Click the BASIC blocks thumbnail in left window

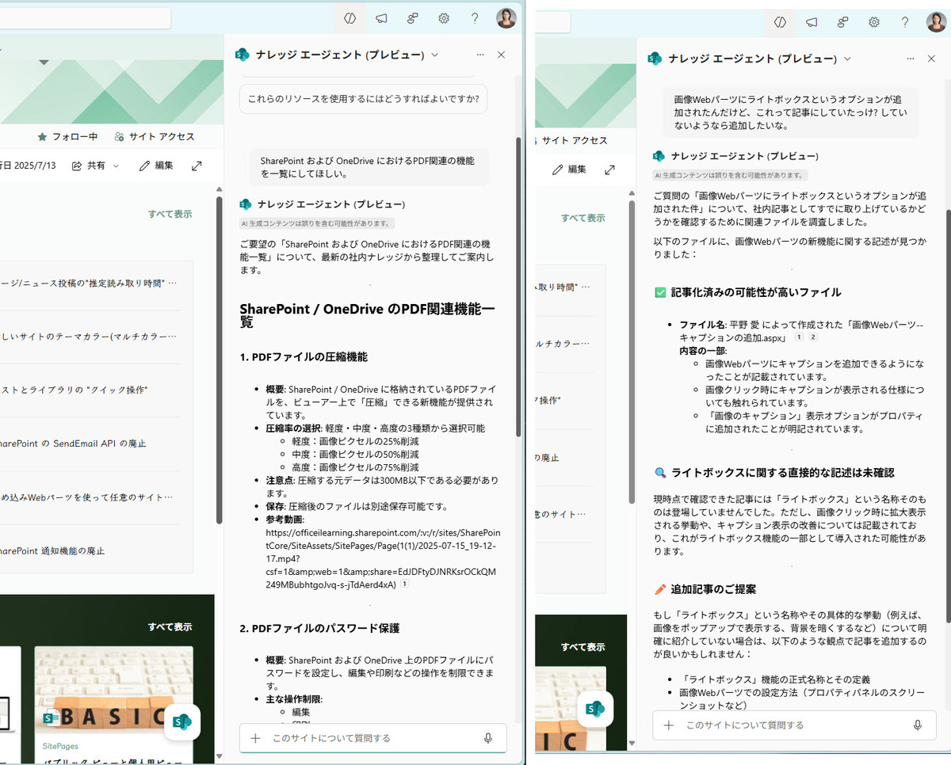point(113,689)
